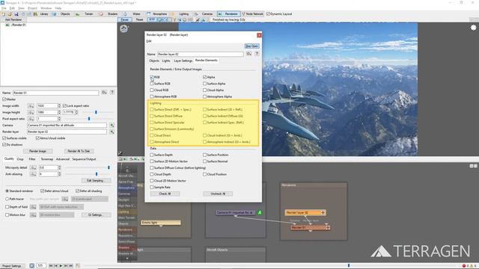Enable the Surface Normal checkbox
Image resolution: width=479 pixels, height=269 pixels.
coord(204,161)
